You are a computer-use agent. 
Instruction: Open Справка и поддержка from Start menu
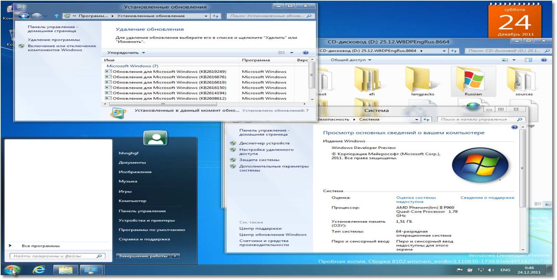[144, 239]
